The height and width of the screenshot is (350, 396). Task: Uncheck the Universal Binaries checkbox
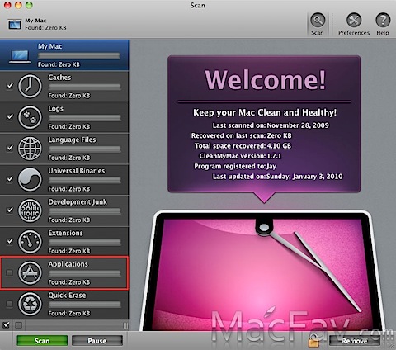pos(10,179)
